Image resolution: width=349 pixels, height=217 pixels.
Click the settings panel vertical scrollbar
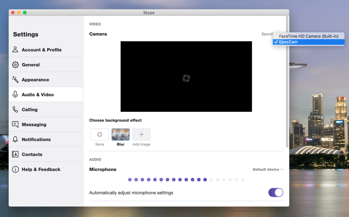(287, 82)
